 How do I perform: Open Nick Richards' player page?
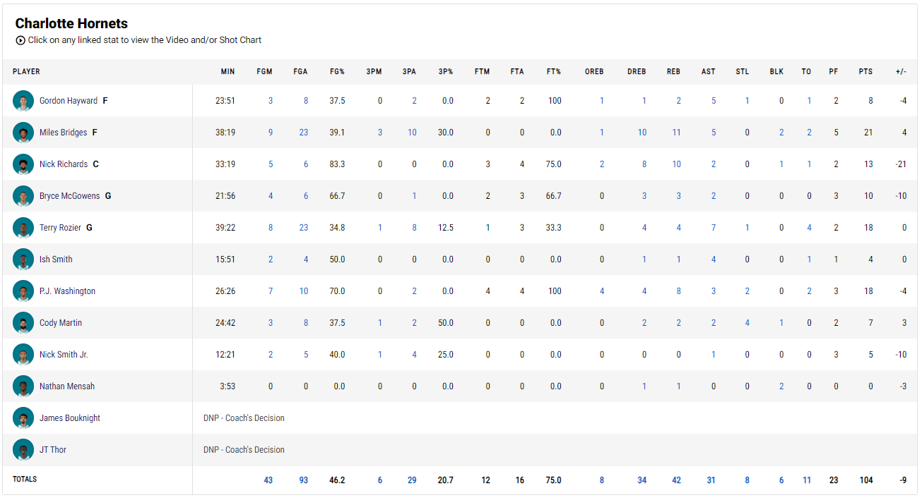[x=64, y=164]
